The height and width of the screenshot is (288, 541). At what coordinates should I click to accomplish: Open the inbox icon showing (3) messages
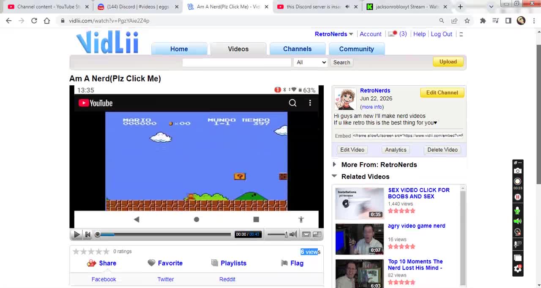click(393, 34)
